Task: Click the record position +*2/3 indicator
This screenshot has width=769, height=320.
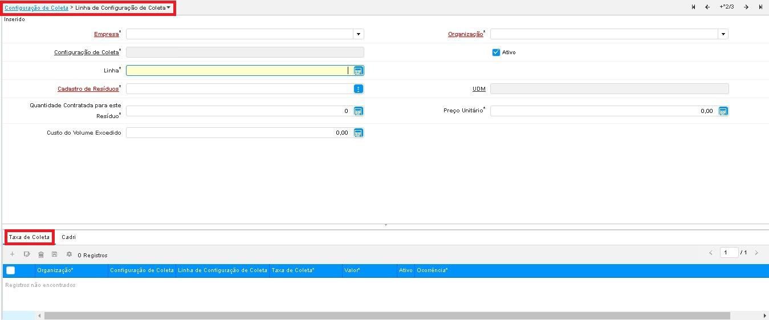Action: coord(727,7)
